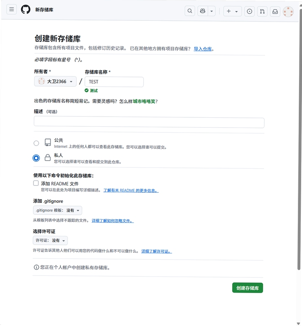Image resolution: width=302 pixels, height=326 pixels.
Task: Click the 私人 option label
Action: tap(58, 155)
